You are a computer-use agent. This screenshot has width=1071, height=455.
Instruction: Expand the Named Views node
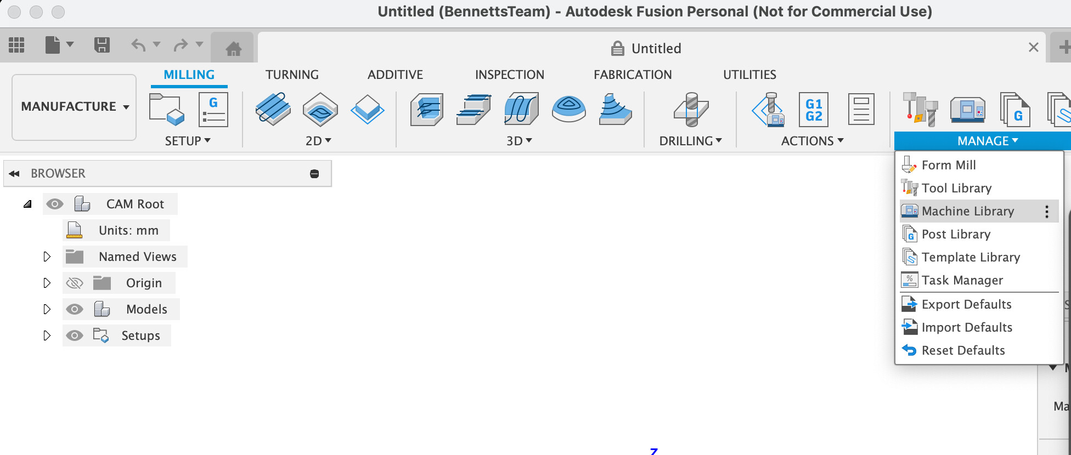point(47,257)
